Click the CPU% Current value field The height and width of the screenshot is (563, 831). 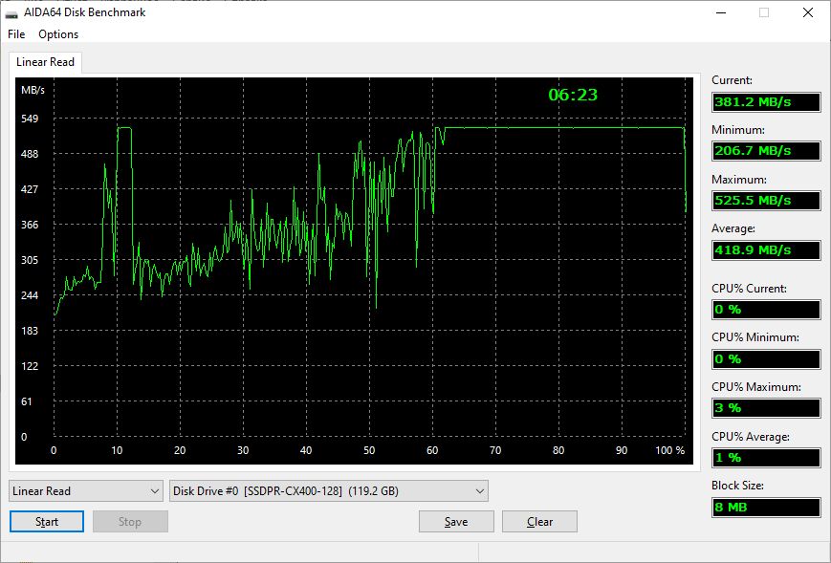(766, 310)
